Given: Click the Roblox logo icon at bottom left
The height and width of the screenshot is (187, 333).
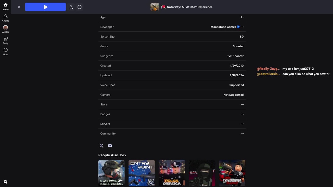Looking at the screenshot, I should coord(5,182).
